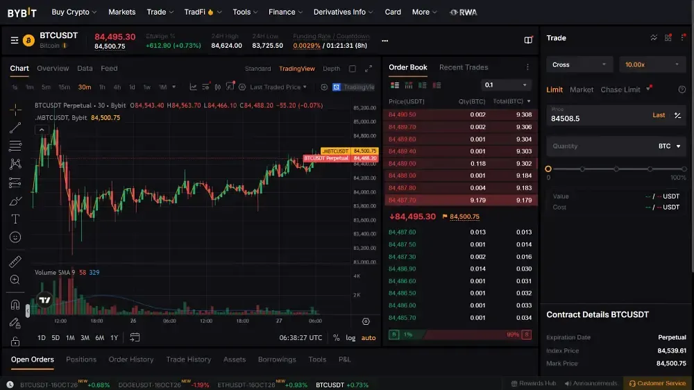Image resolution: width=694 pixels, height=390 pixels.
Task: Toggle percent scale on the chart
Action: (337, 338)
